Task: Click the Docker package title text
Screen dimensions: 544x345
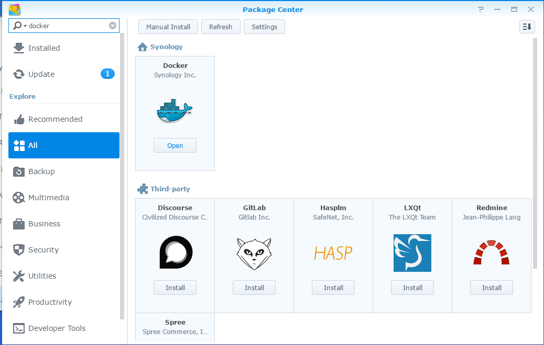Action: pyautogui.click(x=175, y=65)
